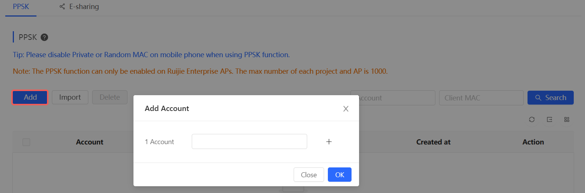Click the Delete button
Image resolution: width=585 pixels, height=193 pixels.
pos(109,97)
